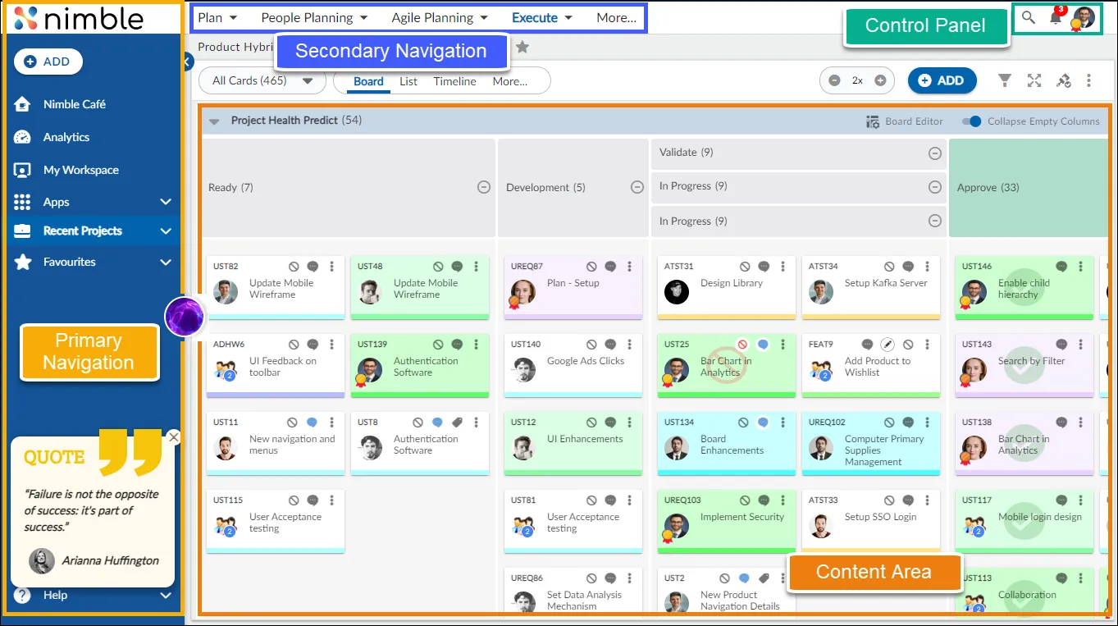The width and height of the screenshot is (1118, 626).
Task: Open the Analytics sidebar icon
Action: click(23, 137)
